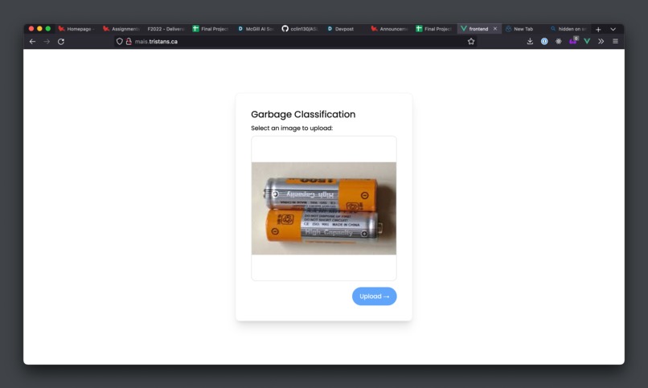The width and height of the screenshot is (648, 388).
Task: Open the Firefox hamburger application menu
Action: coord(615,41)
